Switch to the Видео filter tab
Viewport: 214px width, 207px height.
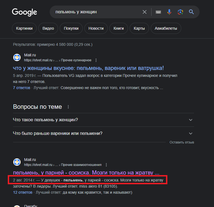click(x=48, y=28)
